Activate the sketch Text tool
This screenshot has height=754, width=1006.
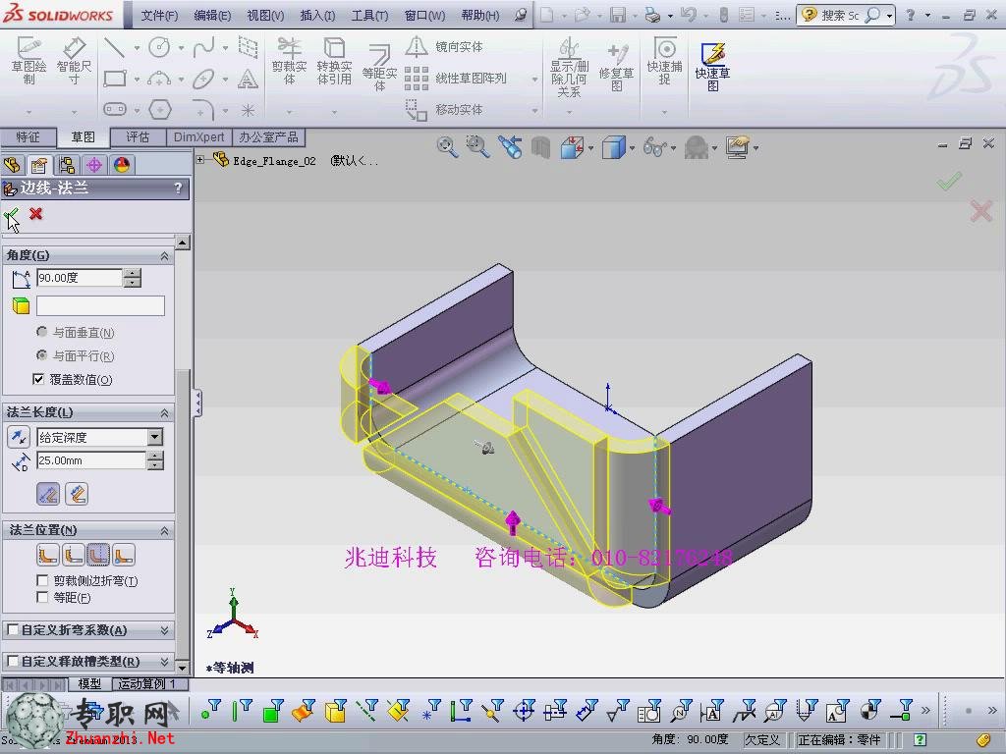click(x=248, y=79)
